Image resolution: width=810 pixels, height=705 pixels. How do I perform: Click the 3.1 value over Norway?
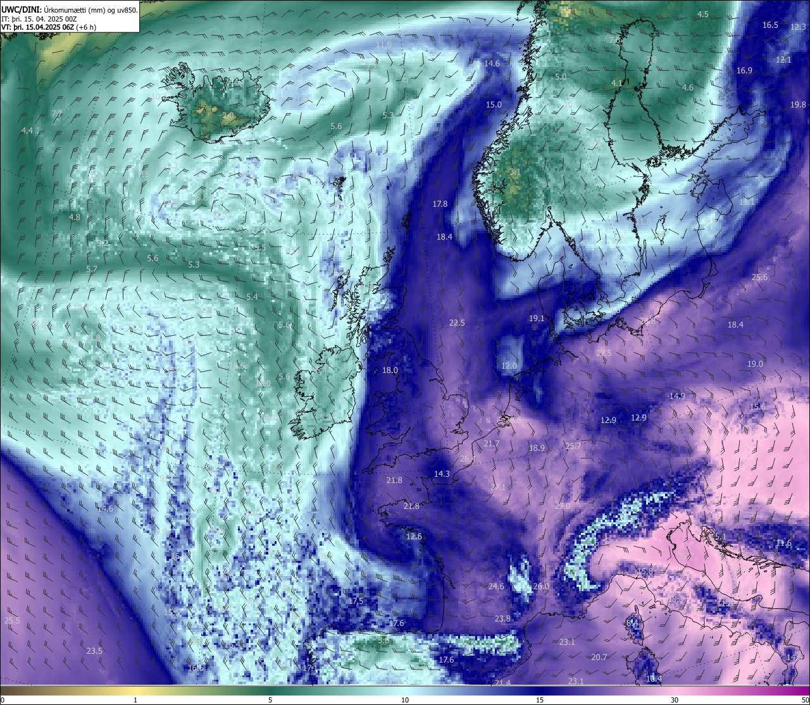click(x=515, y=171)
